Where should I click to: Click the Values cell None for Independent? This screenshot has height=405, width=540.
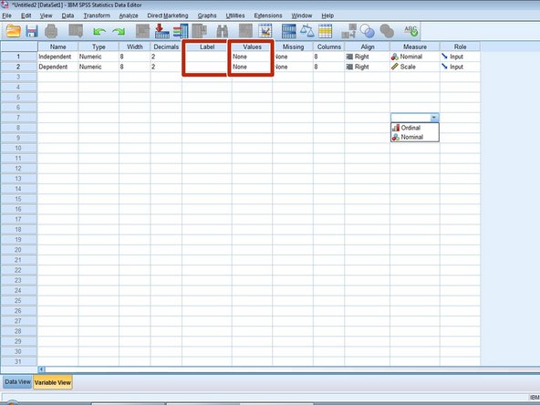[252, 57]
